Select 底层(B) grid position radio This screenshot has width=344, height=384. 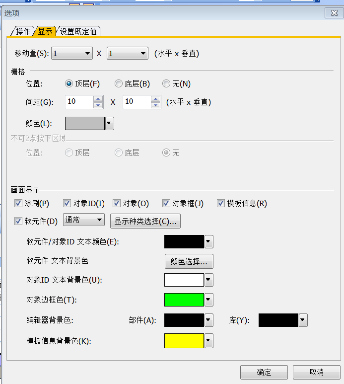(119, 84)
